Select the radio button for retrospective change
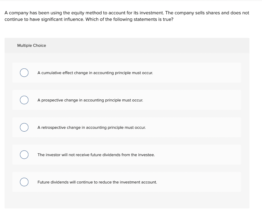Viewport: 262px width, 219px height. click(x=24, y=127)
